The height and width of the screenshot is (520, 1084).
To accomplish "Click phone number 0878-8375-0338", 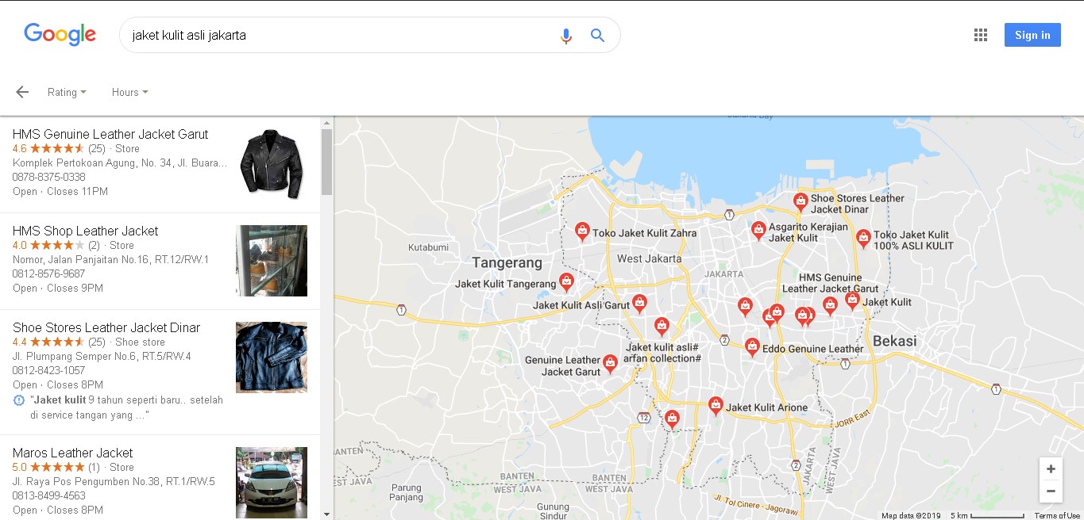I will coord(49,177).
